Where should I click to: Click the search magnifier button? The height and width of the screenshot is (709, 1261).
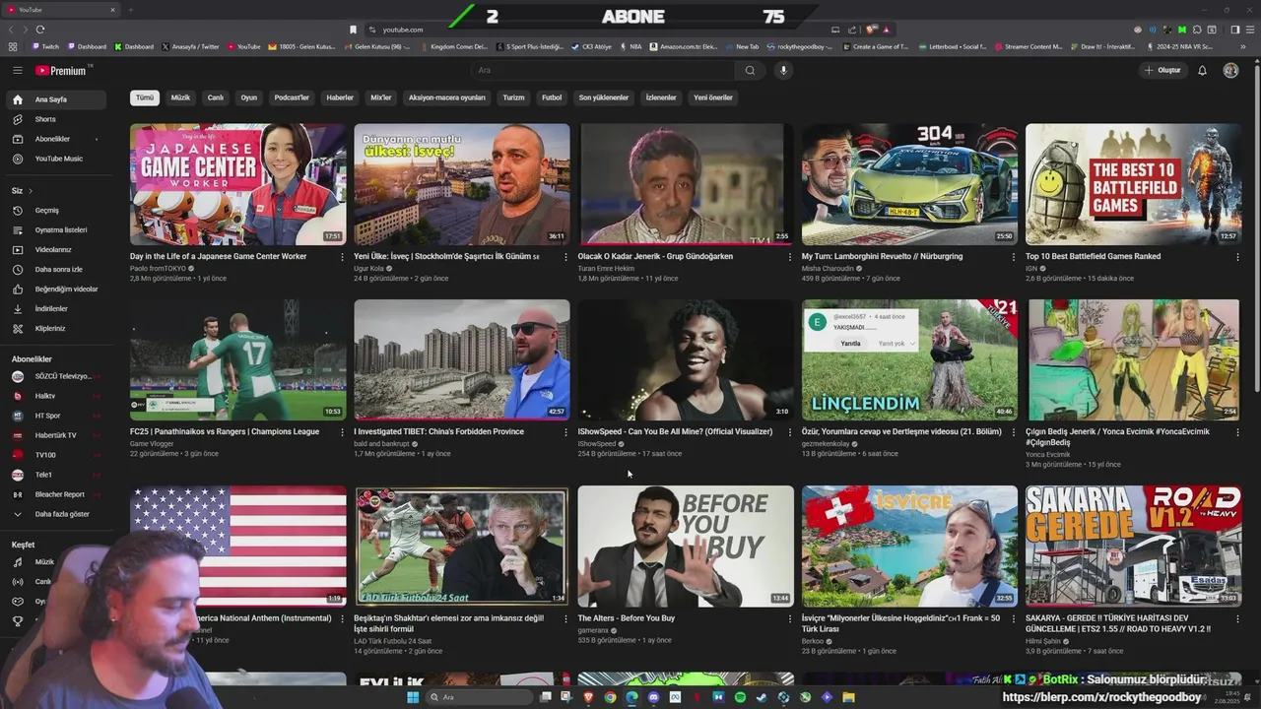(750, 70)
